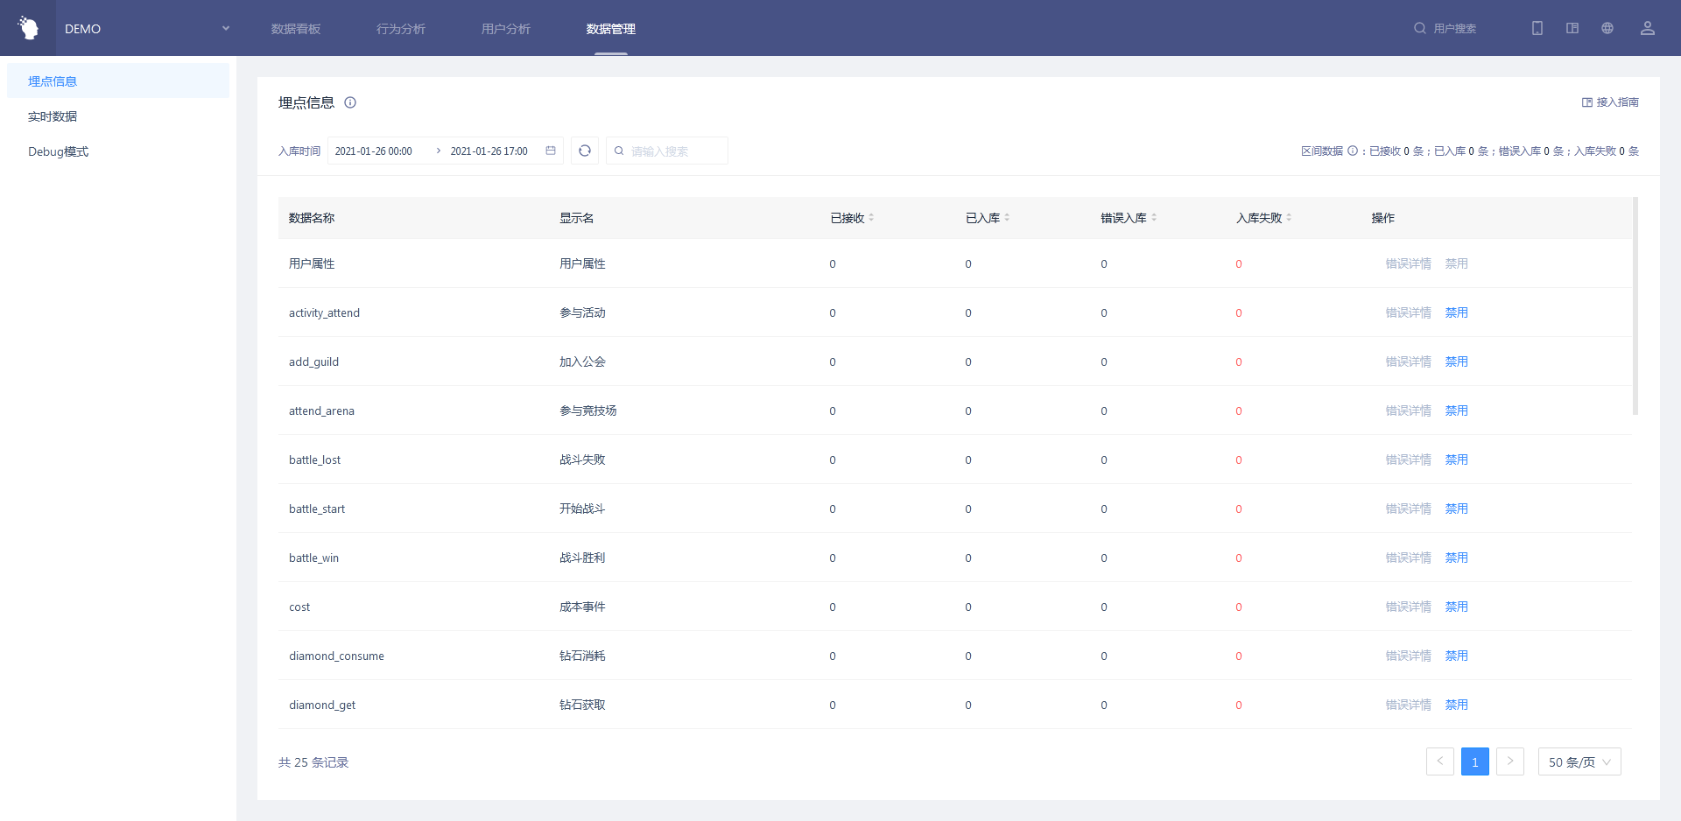Click the calendar icon in date range picker

(551, 151)
